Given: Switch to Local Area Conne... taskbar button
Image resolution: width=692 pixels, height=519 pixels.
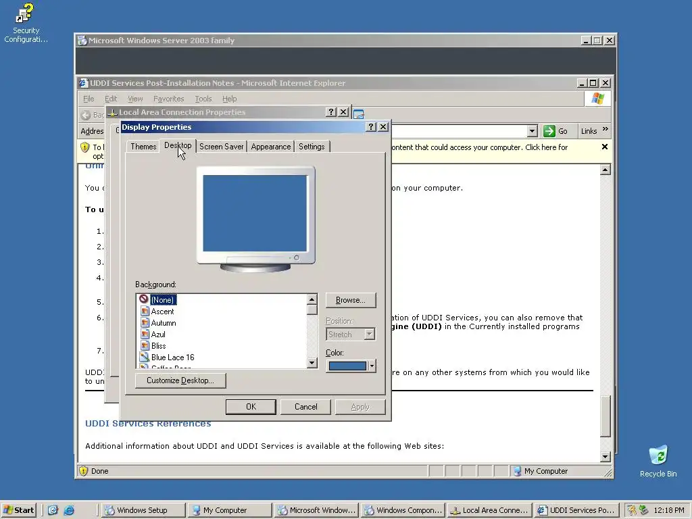Looking at the screenshot, I should [x=488, y=510].
